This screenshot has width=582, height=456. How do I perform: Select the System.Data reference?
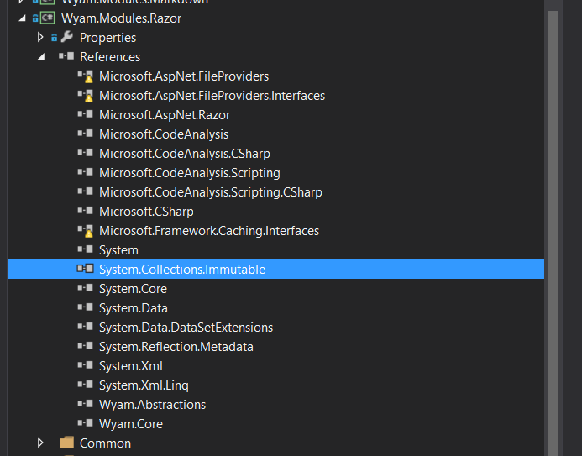coord(134,307)
